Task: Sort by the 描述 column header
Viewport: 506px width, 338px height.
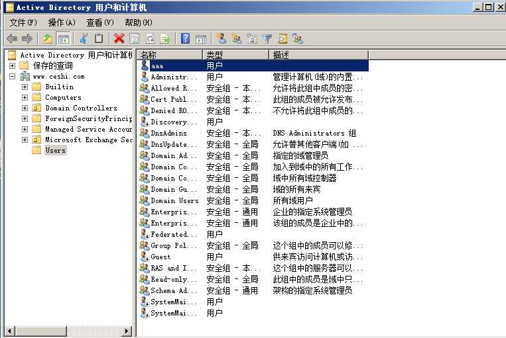Action: coord(319,55)
